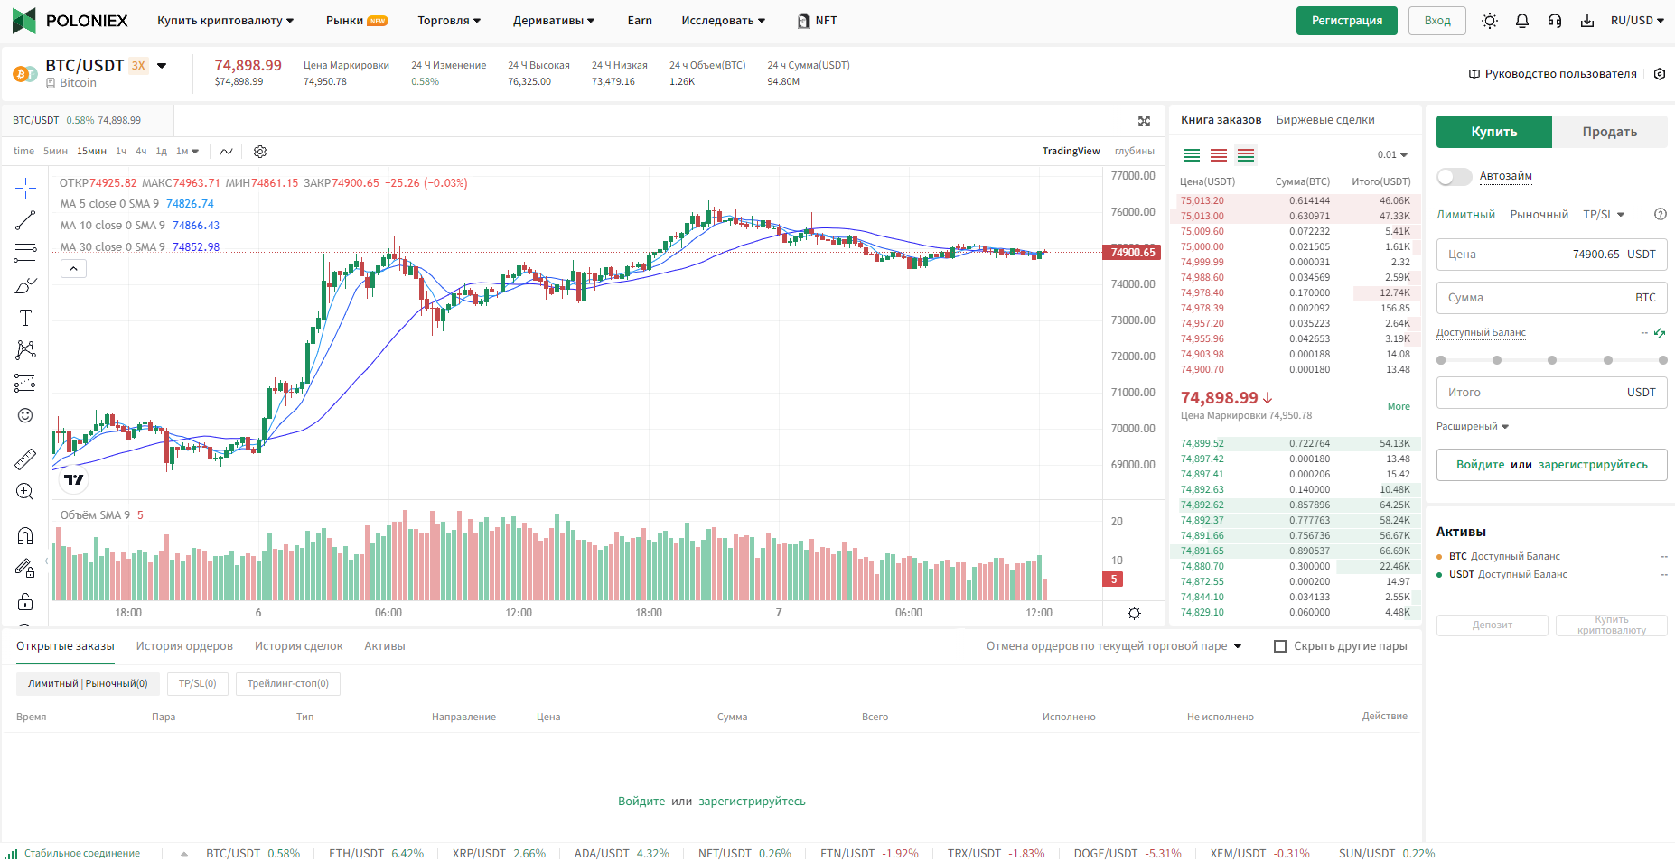
Task: Check Скрыть другие пары box
Action: point(1280,646)
